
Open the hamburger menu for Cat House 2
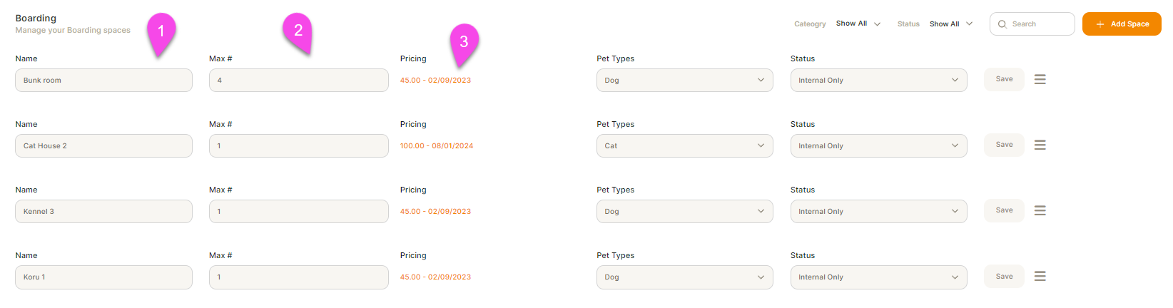click(1040, 145)
